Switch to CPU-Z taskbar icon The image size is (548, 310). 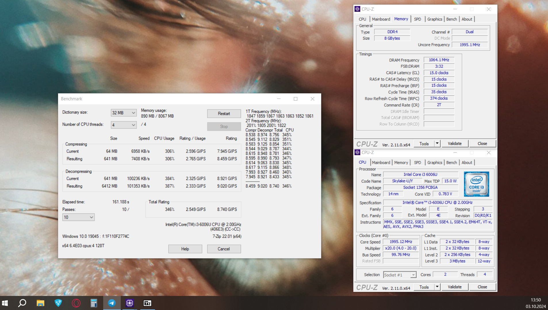130,303
